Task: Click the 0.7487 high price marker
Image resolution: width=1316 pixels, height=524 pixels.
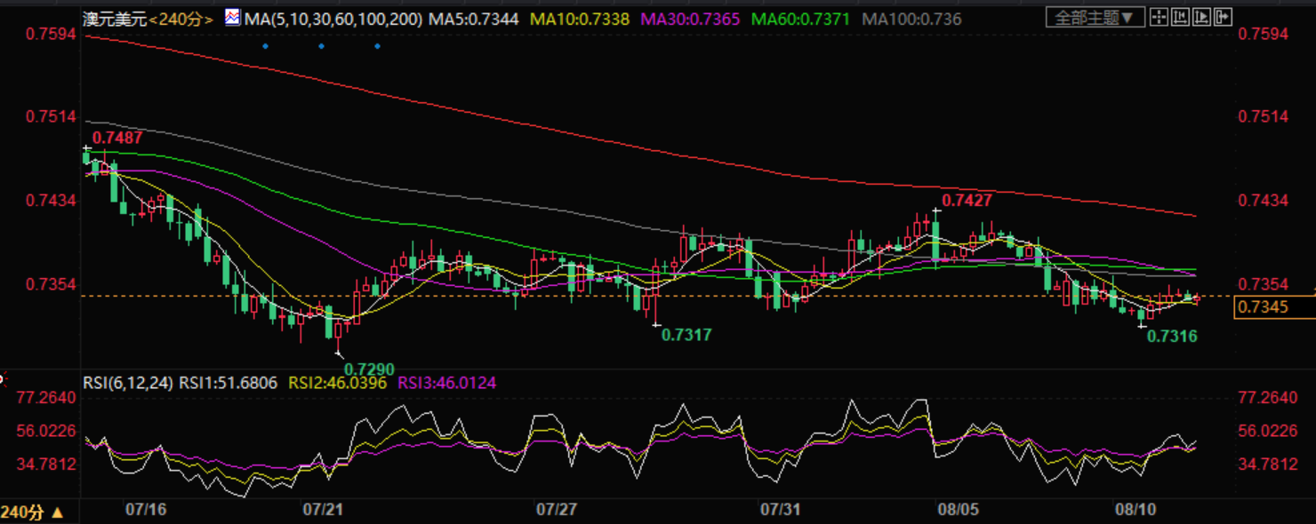Action: pos(117,138)
